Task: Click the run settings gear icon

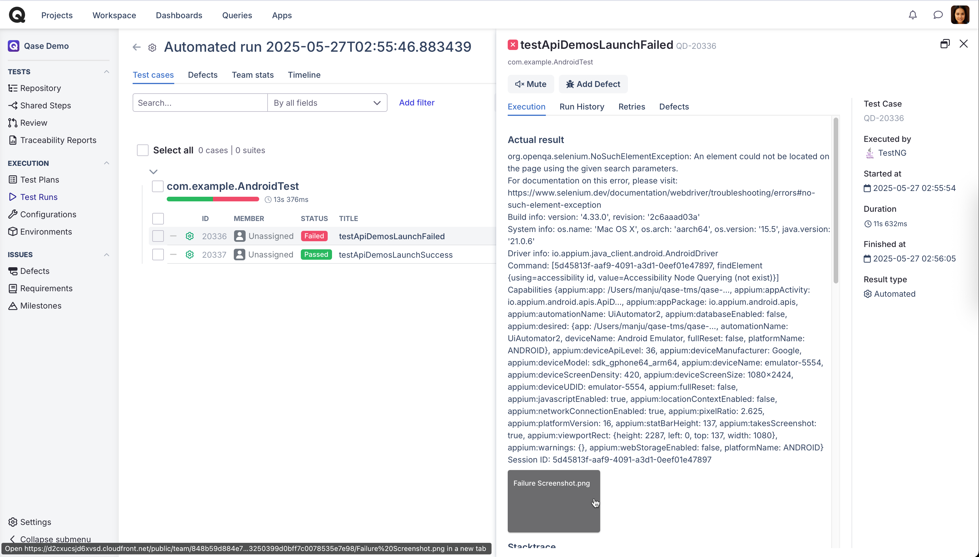Action: pyautogui.click(x=152, y=47)
